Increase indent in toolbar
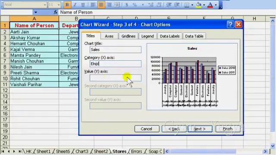The image size is (276, 155). (176, 5)
